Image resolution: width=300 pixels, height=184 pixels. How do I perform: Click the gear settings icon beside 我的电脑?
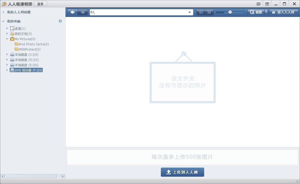pyautogui.click(x=60, y=21)
